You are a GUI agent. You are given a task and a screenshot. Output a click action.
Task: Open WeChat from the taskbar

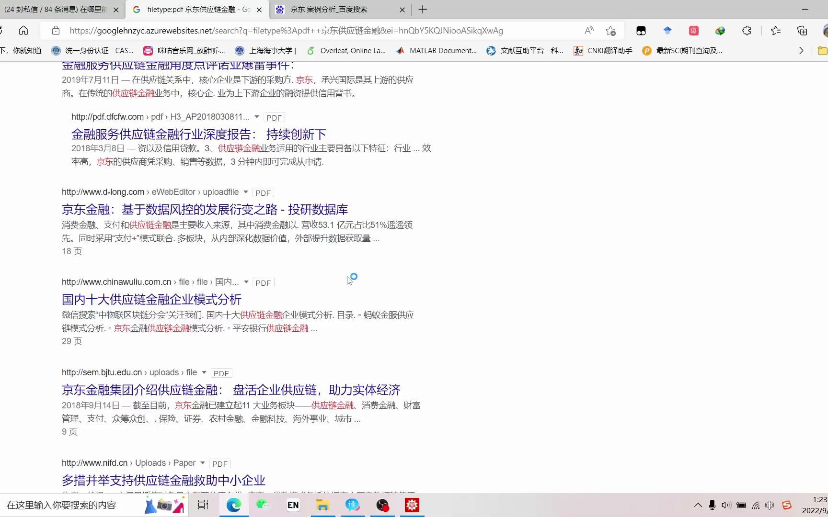[263, 505]
